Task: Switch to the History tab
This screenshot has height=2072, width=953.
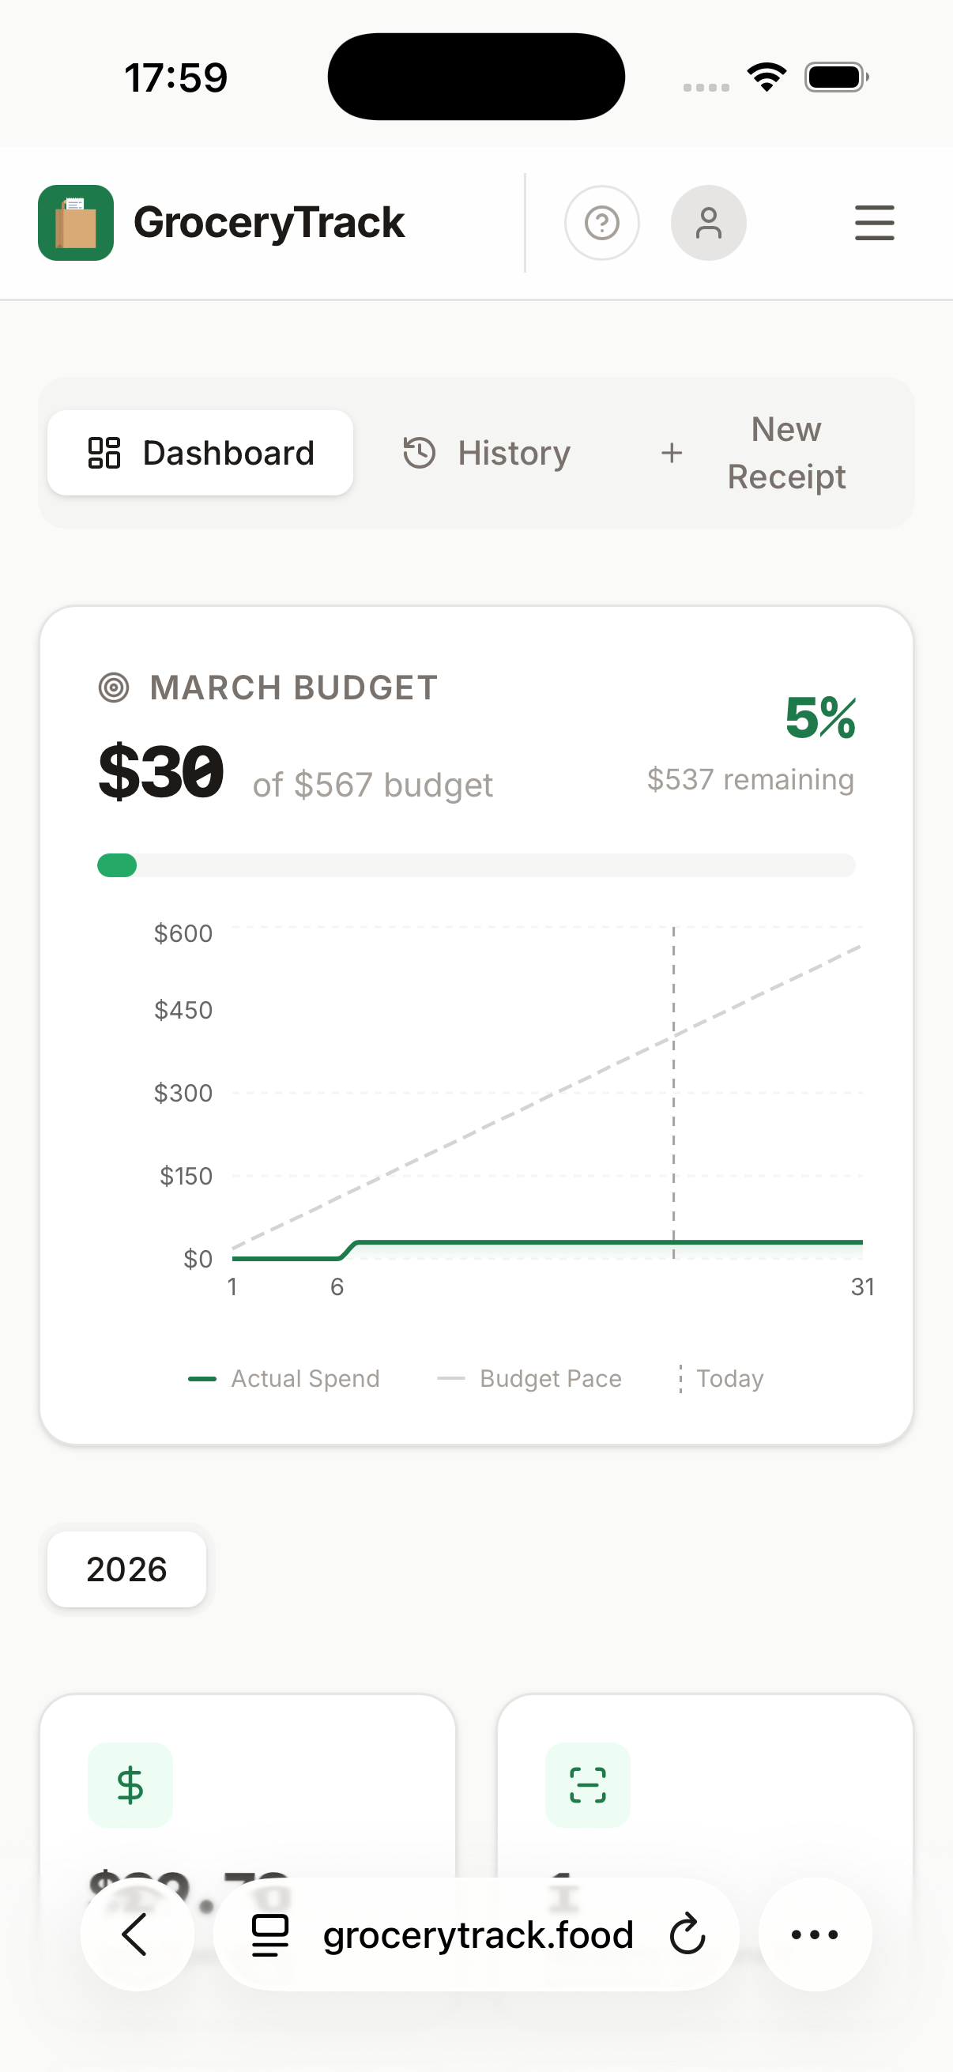Action: (x=487, y=453)
